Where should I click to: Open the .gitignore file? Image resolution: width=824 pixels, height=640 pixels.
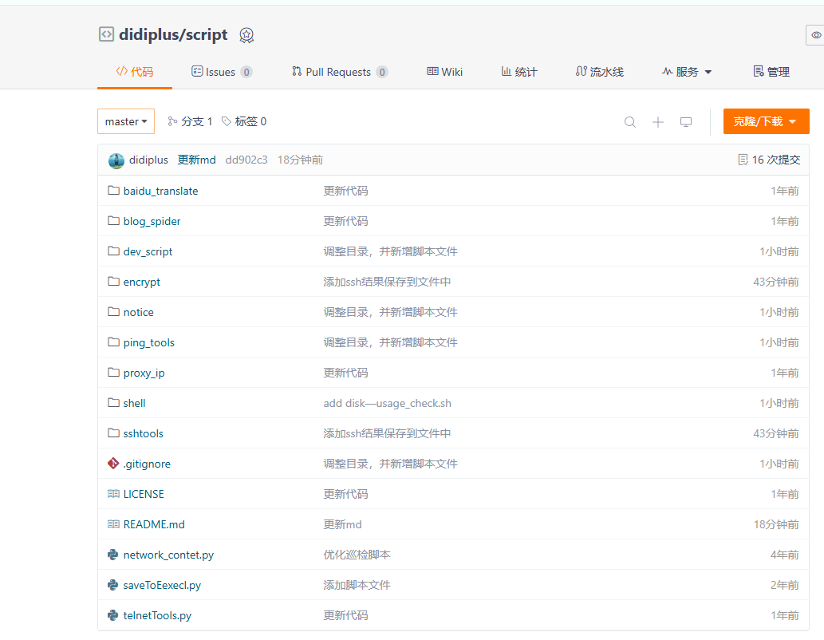(x=147, y=464)
